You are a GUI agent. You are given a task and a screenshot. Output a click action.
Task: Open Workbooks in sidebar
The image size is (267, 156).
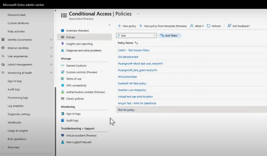tap(14, 122)
